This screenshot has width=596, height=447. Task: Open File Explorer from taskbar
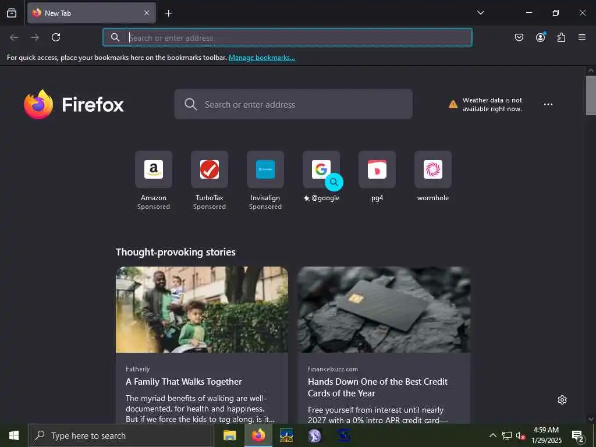tap(229, 435)
